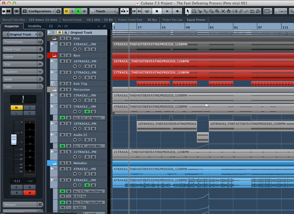Open the snap type dropdown arrow
The image size is (294, 214).
285,11
